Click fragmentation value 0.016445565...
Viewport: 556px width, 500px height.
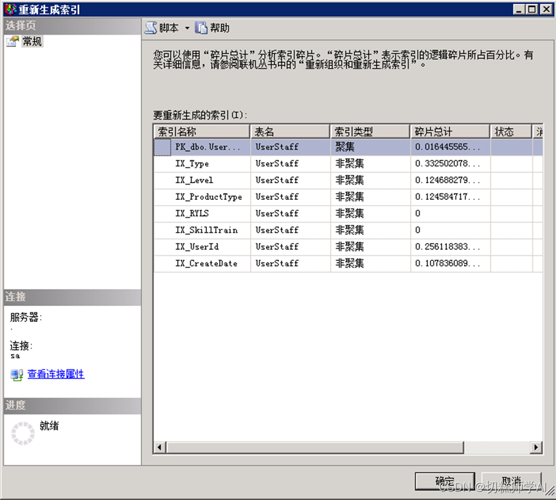[447, 147]
